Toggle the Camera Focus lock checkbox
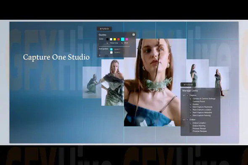Viewport: 248px width, 165px height. [x=190, y=102]
